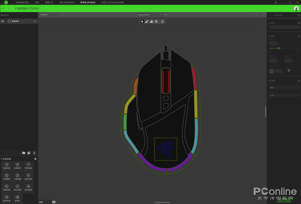Open the quick selection dropdown
The width and height of the screenshot is (301, 204).
tap(50, 15)
